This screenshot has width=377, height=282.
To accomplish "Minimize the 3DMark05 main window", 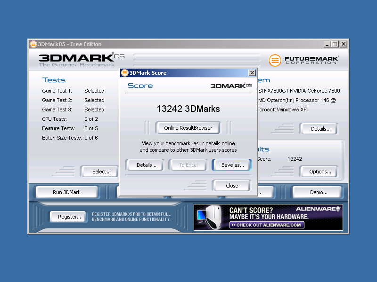I will [327, 44].
